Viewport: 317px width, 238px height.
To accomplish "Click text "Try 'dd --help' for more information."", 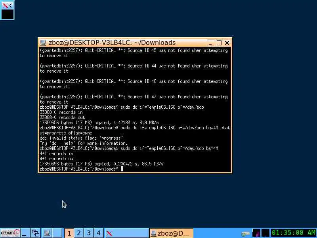I will pyautogui.click(x=84, y=143).
